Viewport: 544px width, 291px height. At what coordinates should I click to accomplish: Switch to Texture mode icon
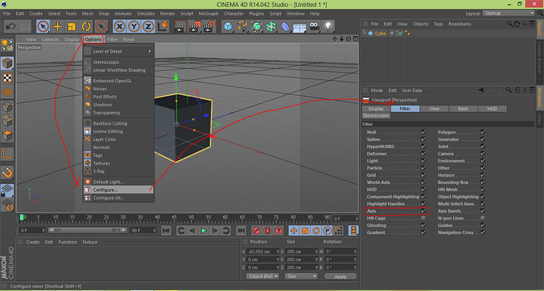click(x=7, y=78)
